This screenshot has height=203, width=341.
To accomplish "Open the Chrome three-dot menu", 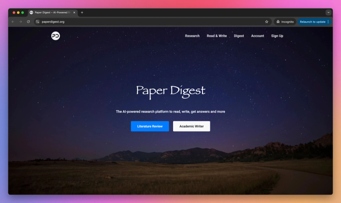I will (x=328, y=22).
